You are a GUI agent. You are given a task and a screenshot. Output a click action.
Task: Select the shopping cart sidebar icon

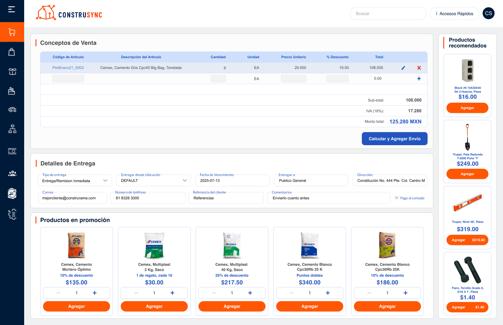point(12,32)
